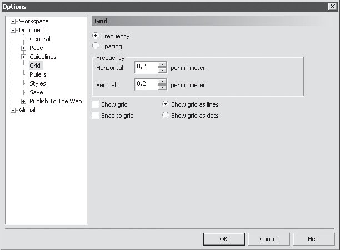Open the Styles settings page
The width and height of the screenshot is (340, 250).
38,83
